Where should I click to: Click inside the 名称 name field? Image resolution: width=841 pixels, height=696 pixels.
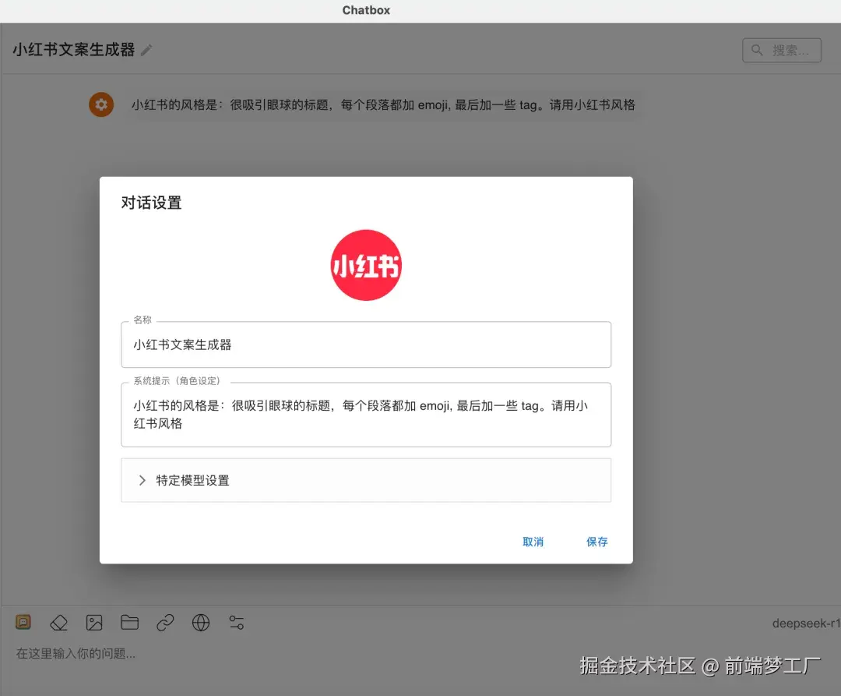pyautogui.click(x=366, y=343)
